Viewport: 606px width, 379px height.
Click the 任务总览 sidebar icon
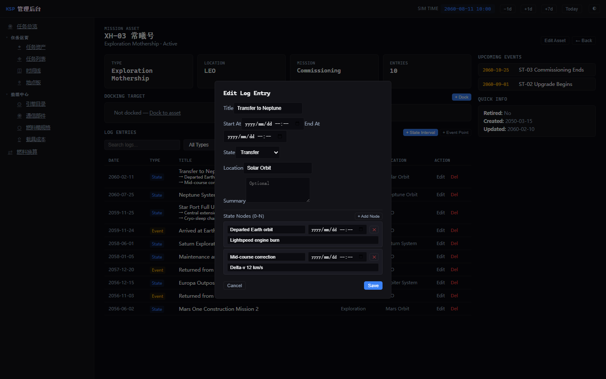pyautogui.click(x=10, y=27)
